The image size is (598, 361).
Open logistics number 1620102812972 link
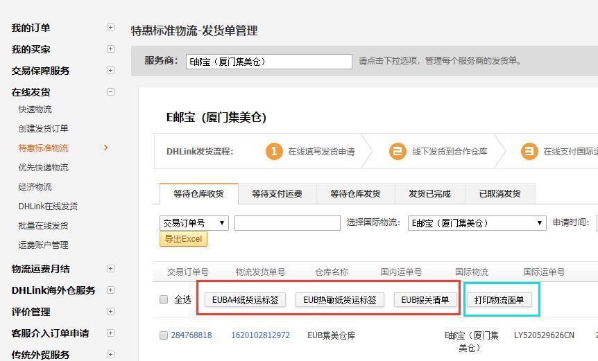tap(260, 335)
